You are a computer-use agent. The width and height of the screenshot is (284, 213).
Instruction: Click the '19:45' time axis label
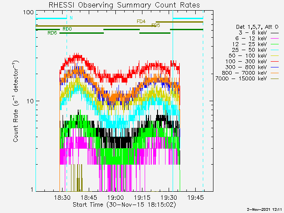click(x=196, y=197)
